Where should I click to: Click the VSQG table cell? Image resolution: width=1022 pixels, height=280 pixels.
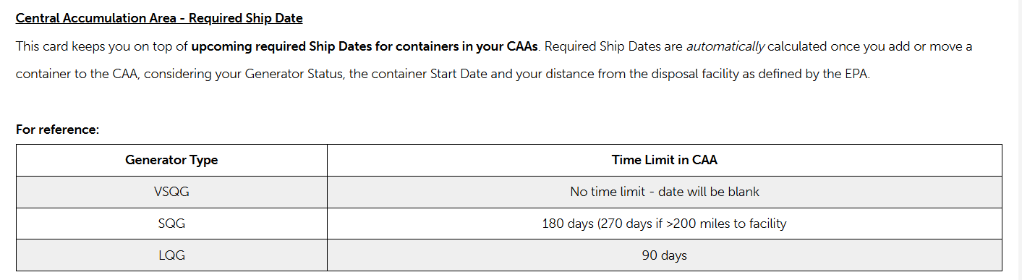click(171, 192)
